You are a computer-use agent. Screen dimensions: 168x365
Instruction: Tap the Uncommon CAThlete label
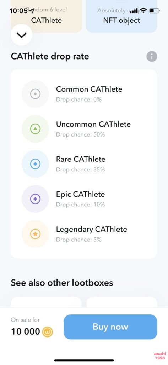tap(93, 124)
